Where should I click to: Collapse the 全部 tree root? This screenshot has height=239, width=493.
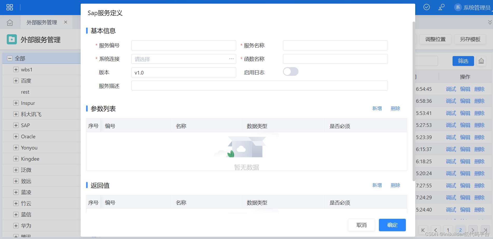[x=10, y=58]
